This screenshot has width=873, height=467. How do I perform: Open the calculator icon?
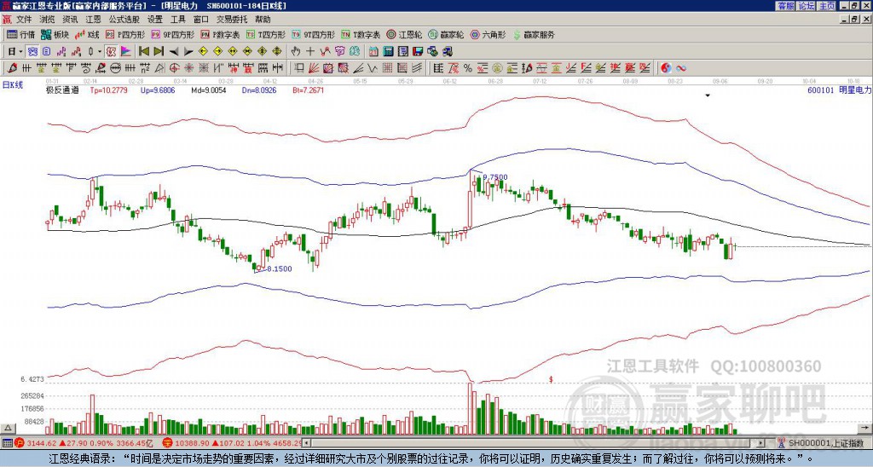coord(388,51)
